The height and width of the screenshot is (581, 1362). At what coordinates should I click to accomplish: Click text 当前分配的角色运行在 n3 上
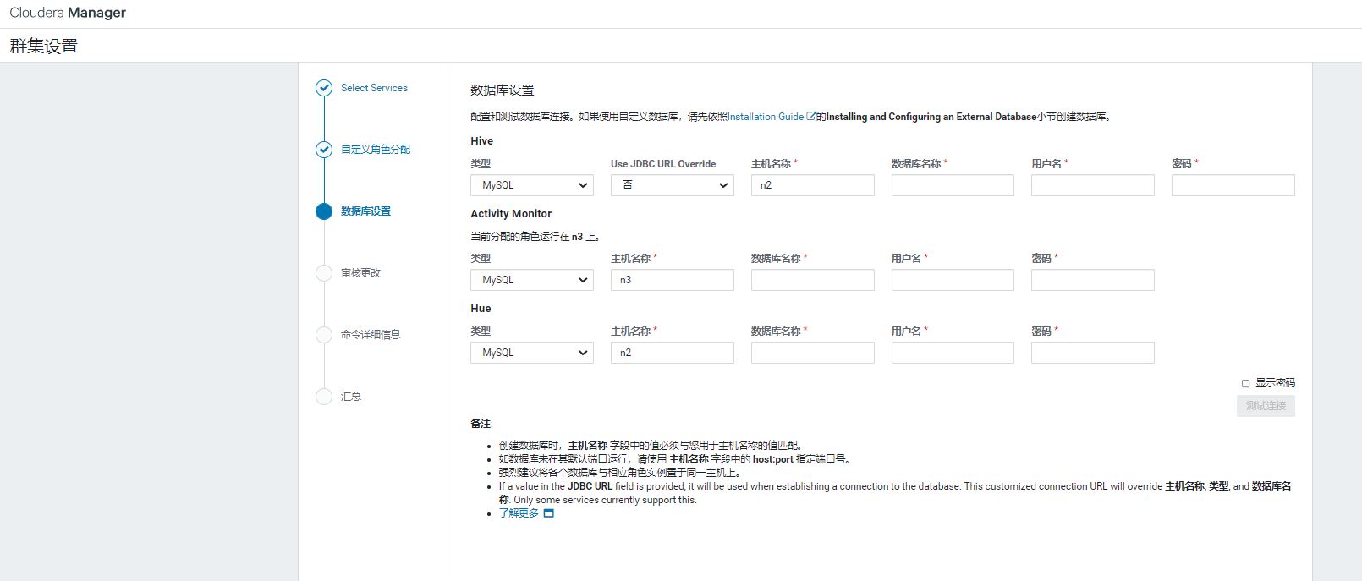[535, 237]
